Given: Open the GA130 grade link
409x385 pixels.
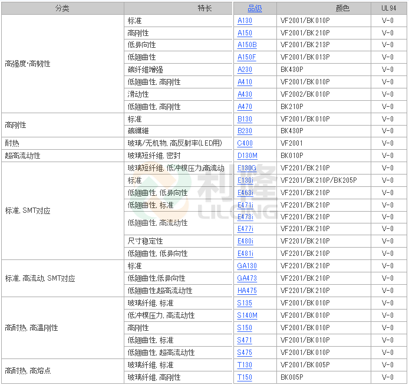Looking at the screenshot, I should point(247,266).
